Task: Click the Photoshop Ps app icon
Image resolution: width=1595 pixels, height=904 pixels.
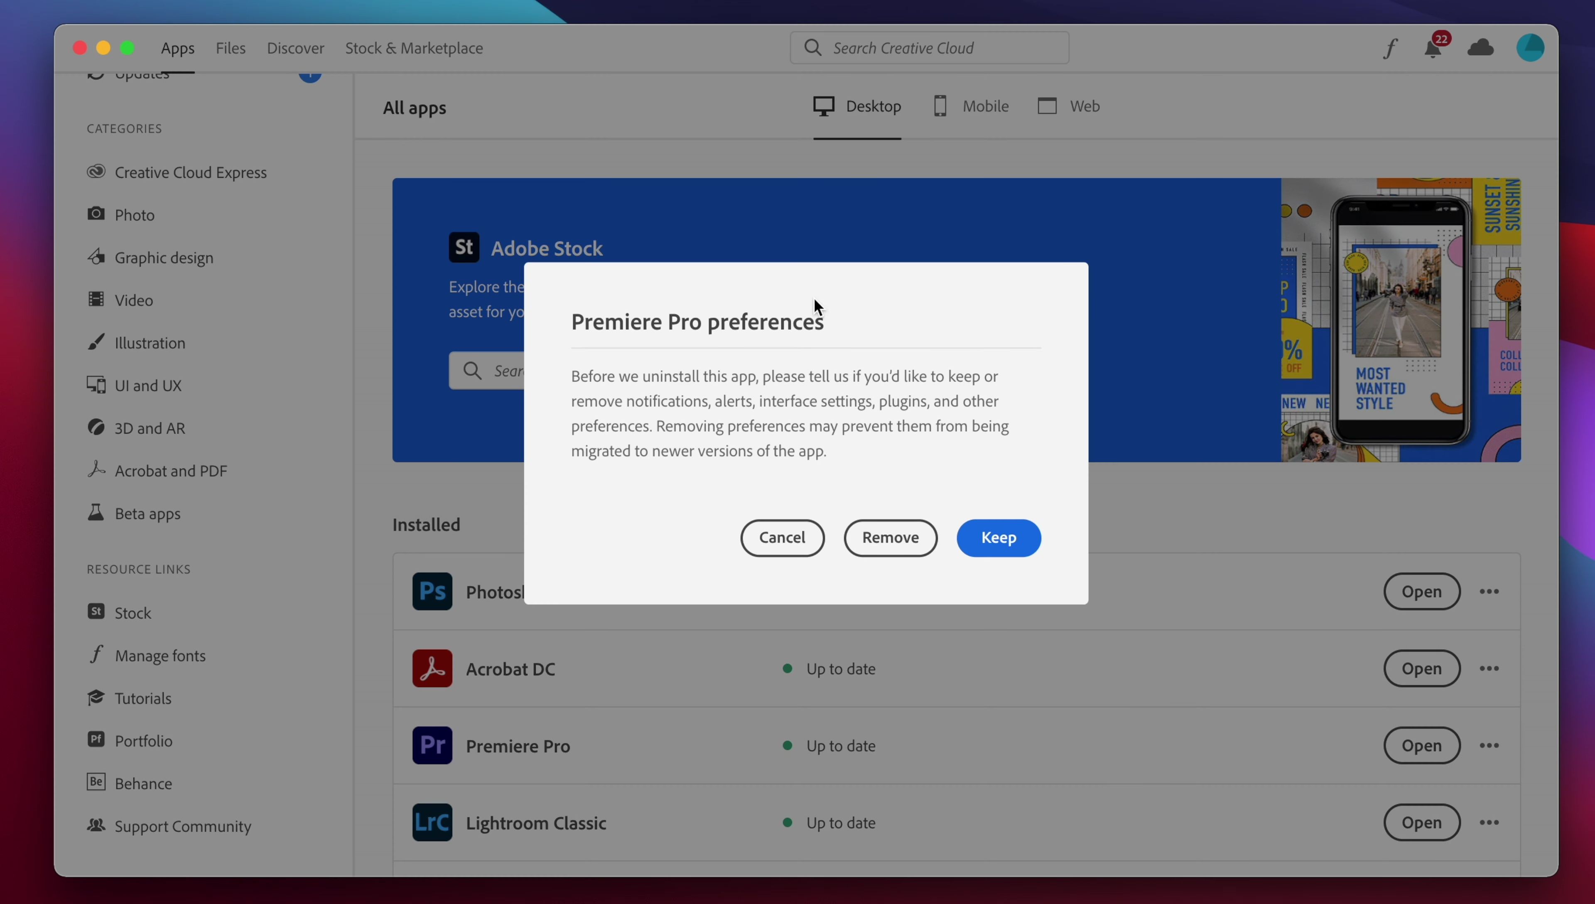Action: [432, 592]
